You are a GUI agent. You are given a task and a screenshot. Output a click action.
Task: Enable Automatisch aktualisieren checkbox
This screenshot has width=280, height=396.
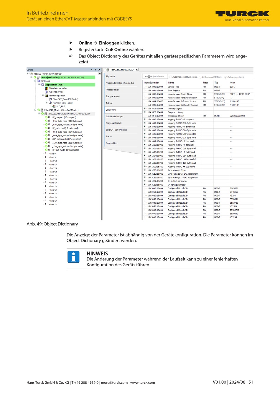coord(170,77)
